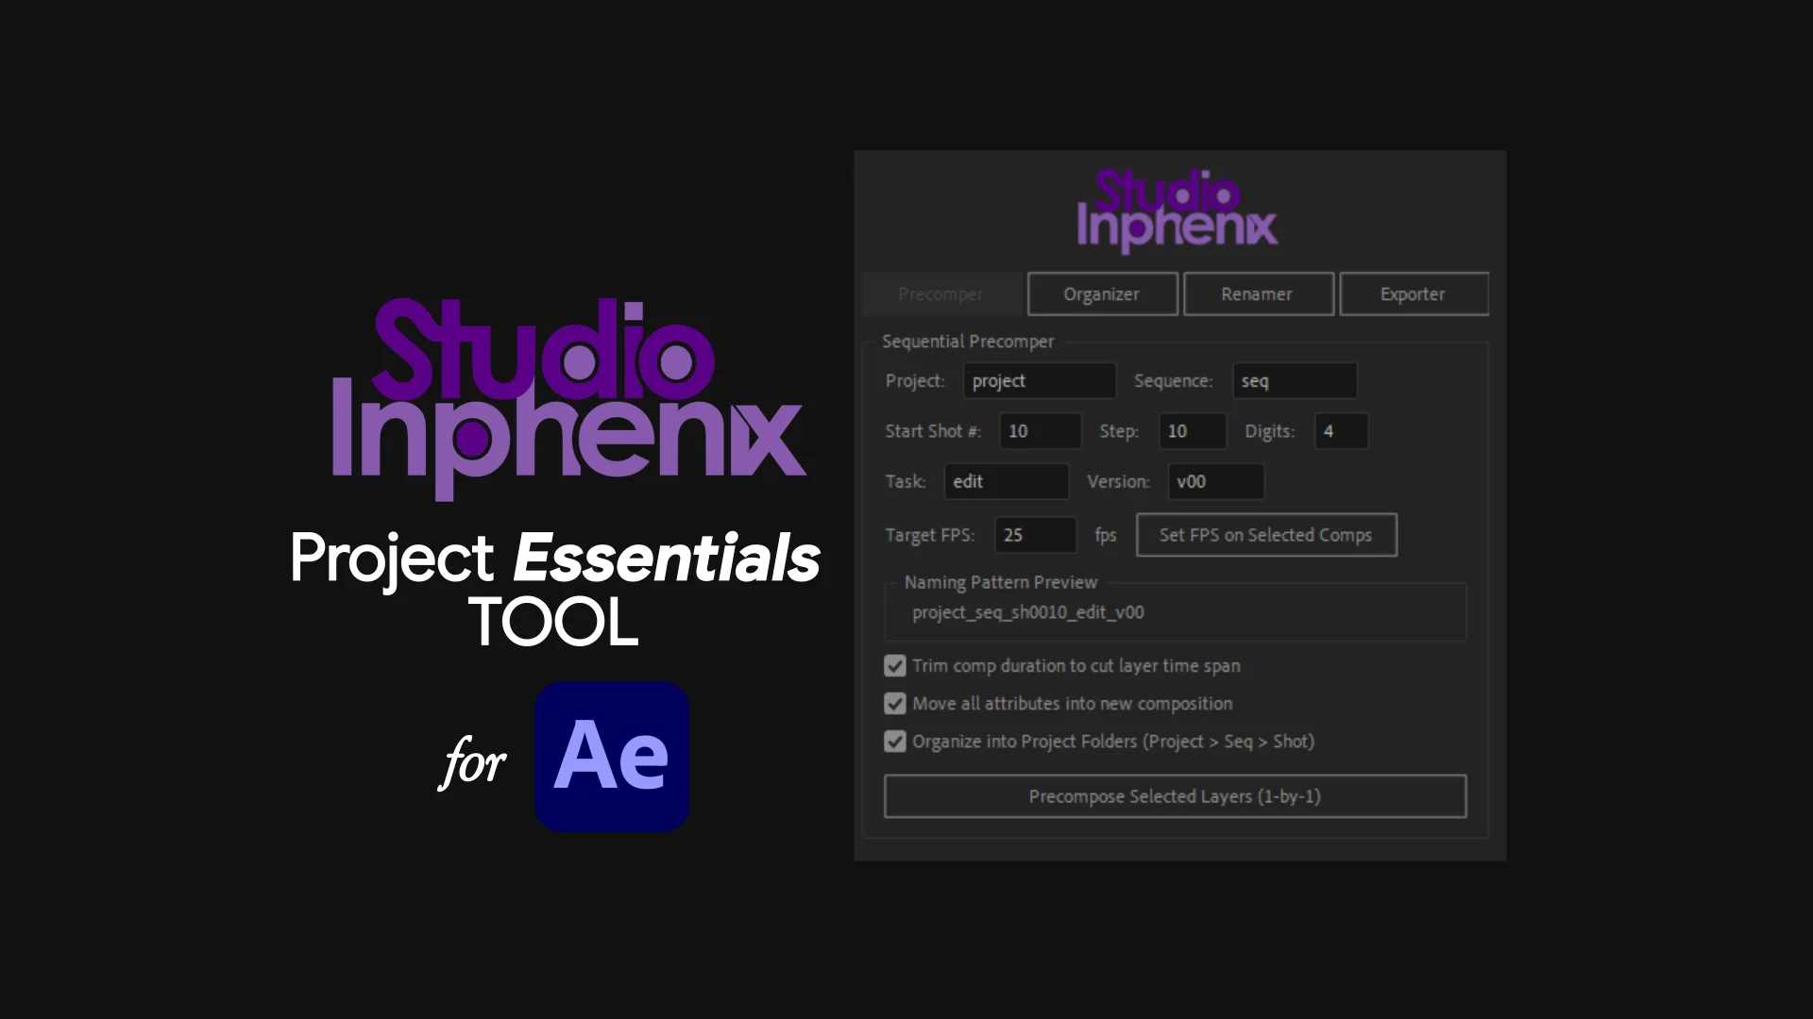This screenshot has height=1019, width=1813.
Task: Toggle Trim comp duration checkbox
Action: [895, 666]
